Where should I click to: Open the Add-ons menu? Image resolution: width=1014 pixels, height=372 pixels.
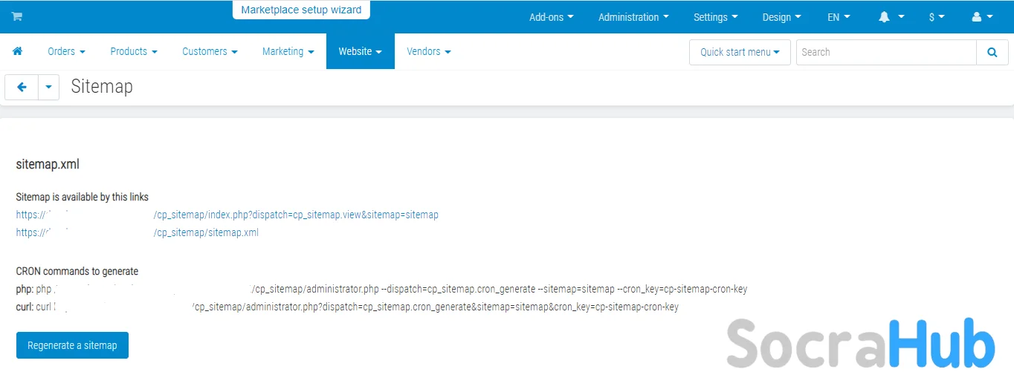pos(551,17)
